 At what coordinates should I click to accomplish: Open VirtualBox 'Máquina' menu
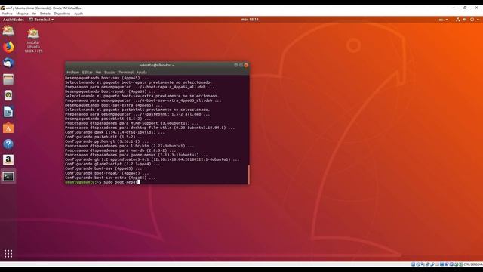point(22,14)
